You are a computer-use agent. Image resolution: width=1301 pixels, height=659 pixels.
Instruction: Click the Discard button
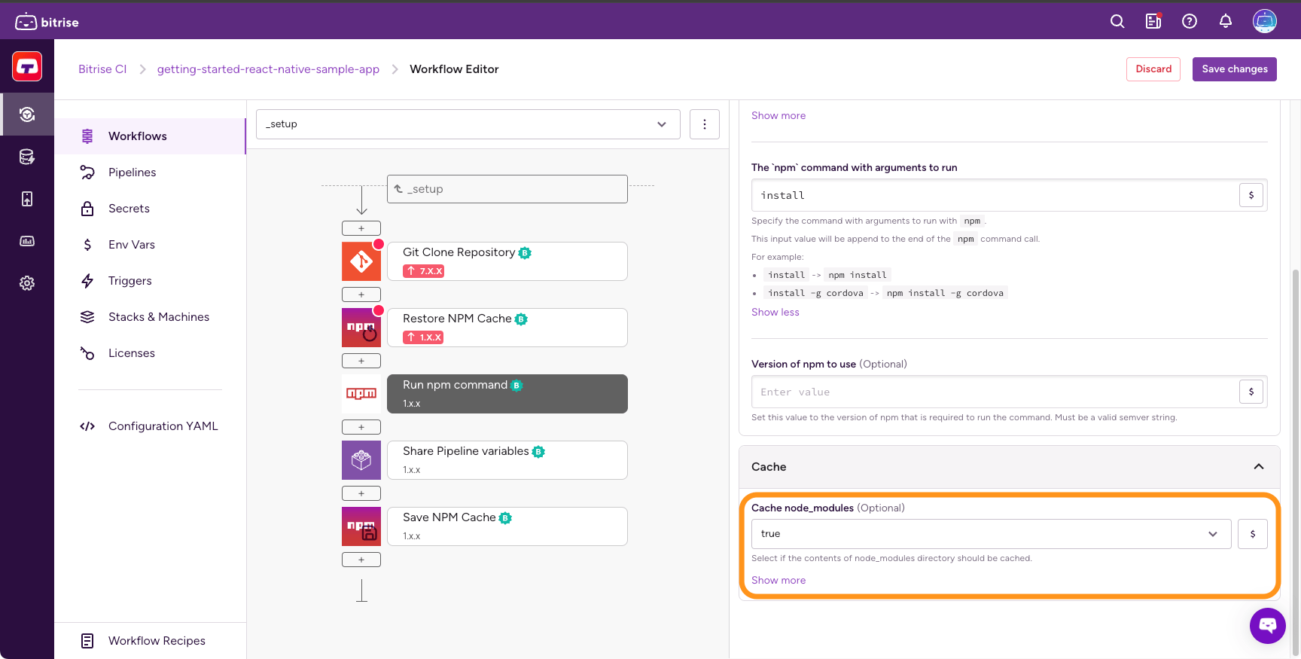pyautogui.click(x=1153, y=69)
